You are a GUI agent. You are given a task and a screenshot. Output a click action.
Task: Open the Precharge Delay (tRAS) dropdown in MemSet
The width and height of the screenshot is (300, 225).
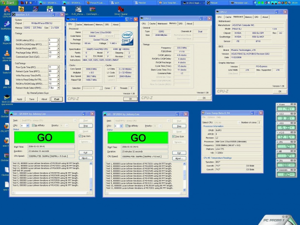[58, 52]
